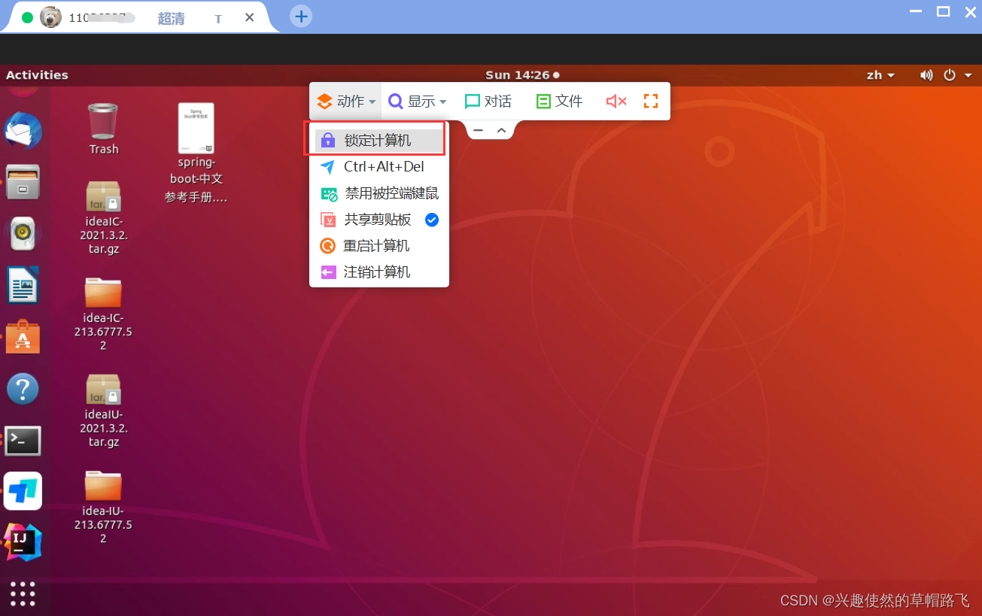The width and height of the screenshot is (982, 616).
Task: Enter fullscreen with the orange bracket icon
Action: click(x=651, y=101)
